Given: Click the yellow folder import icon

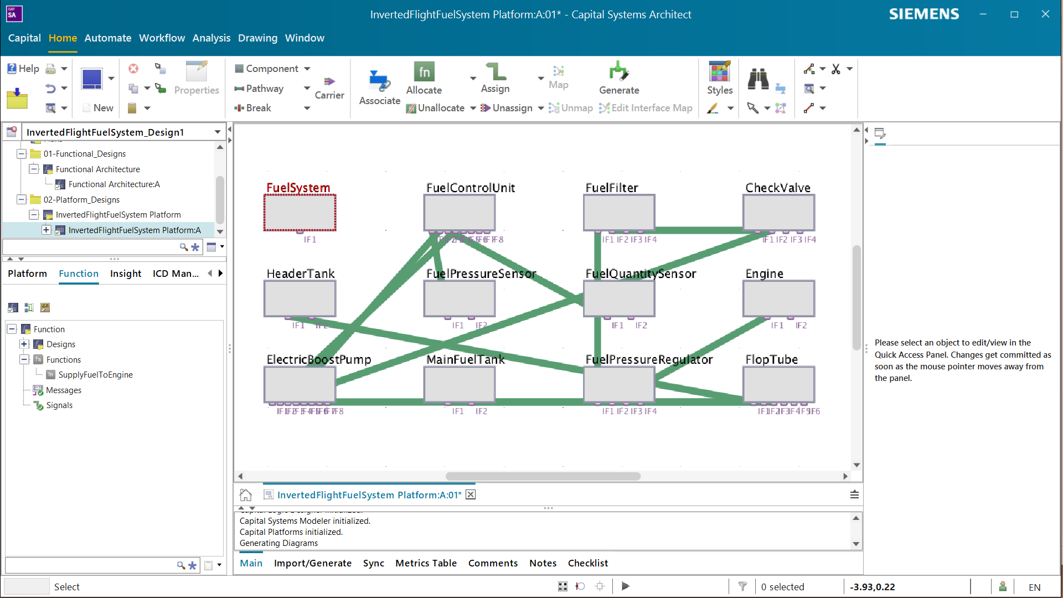Looking at the screenshot, I should pyautogui.click(x=17, y=99).
